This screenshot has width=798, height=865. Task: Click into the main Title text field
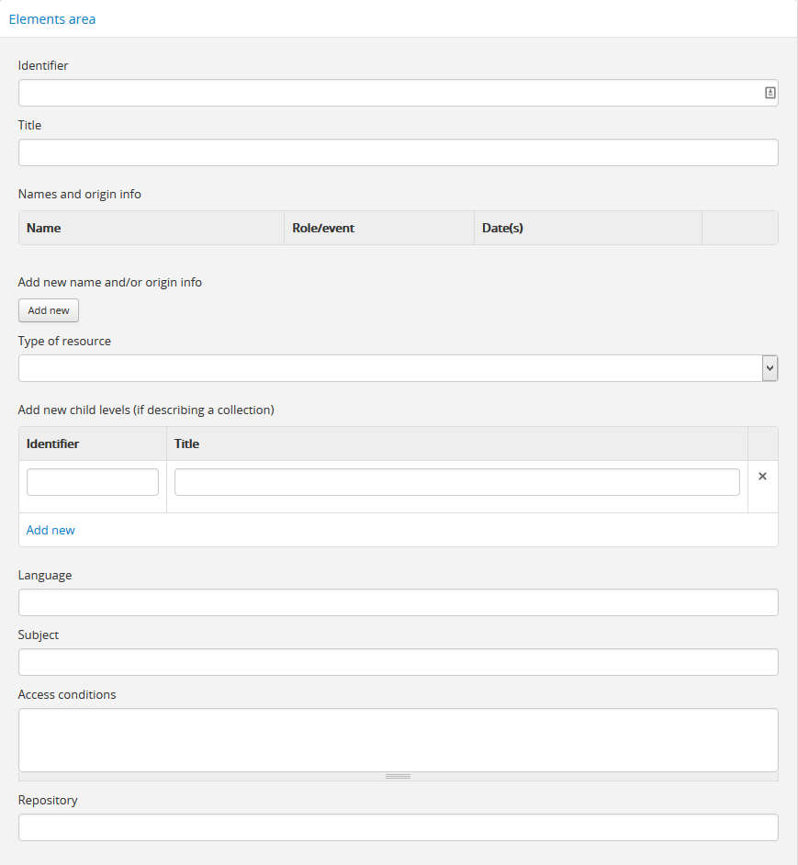[x=398, y=152]
